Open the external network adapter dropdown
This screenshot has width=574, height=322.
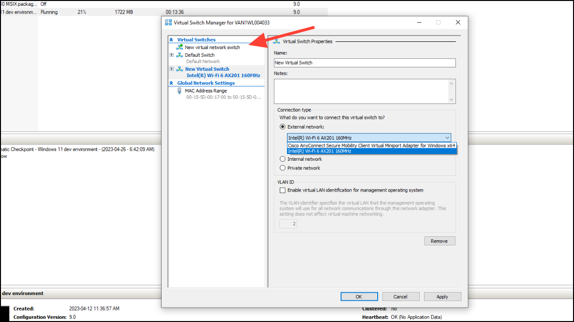(447, 138)
